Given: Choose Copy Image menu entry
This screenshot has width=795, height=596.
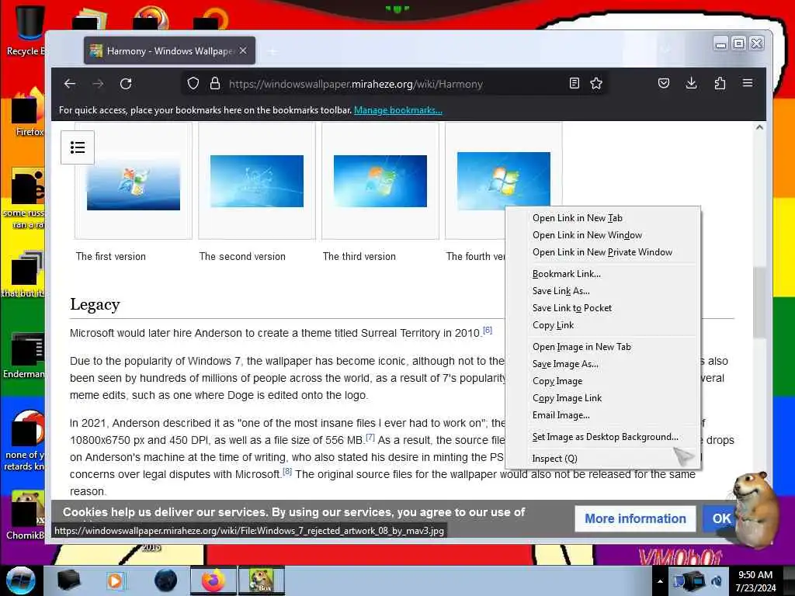Looking at the screenshot, I should (x=602, y=381).
